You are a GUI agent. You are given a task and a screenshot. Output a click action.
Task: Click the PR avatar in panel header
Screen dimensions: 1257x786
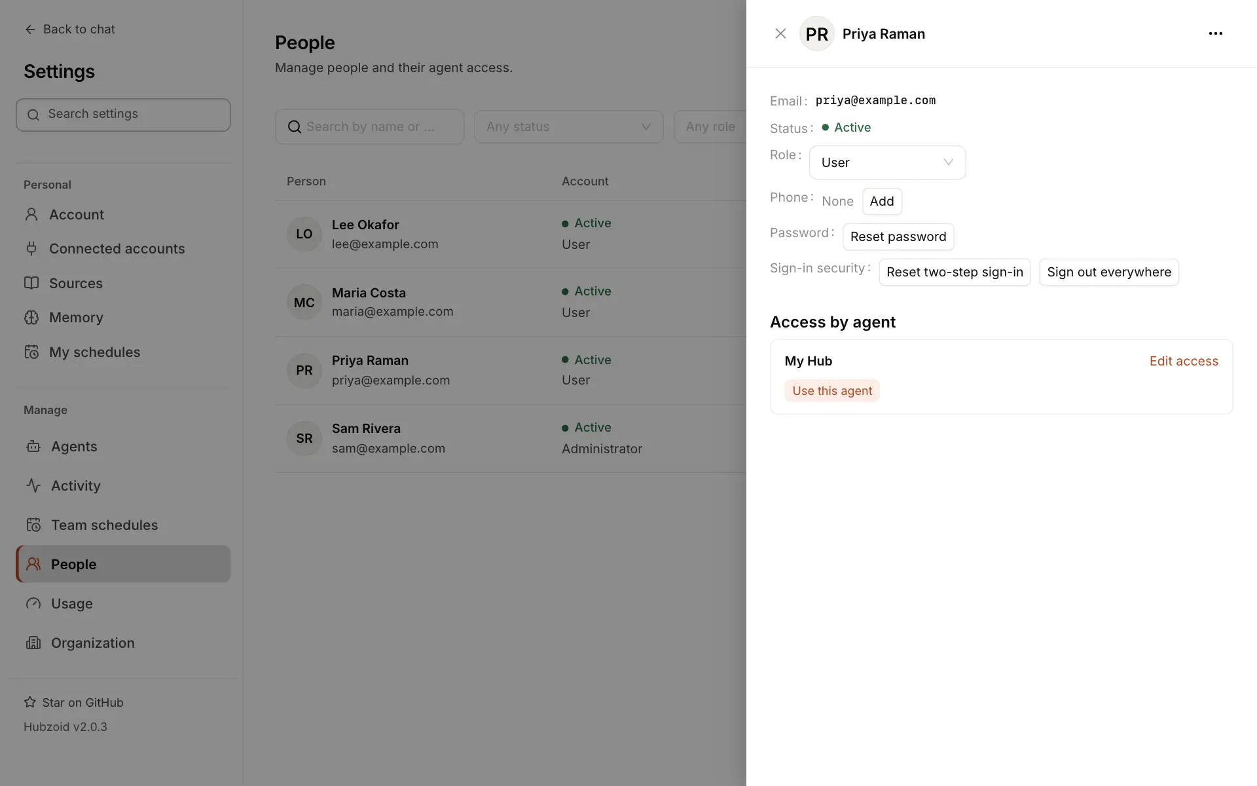[816, 33]
